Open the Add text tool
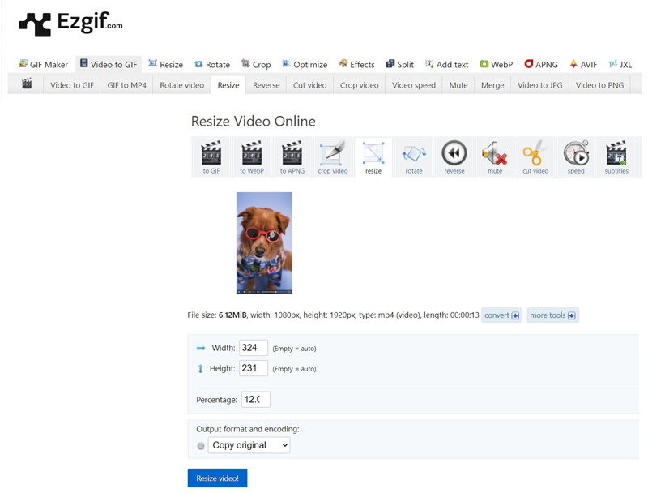The height and width of the screenshot is (493, 648). click(x=447, y=65)
